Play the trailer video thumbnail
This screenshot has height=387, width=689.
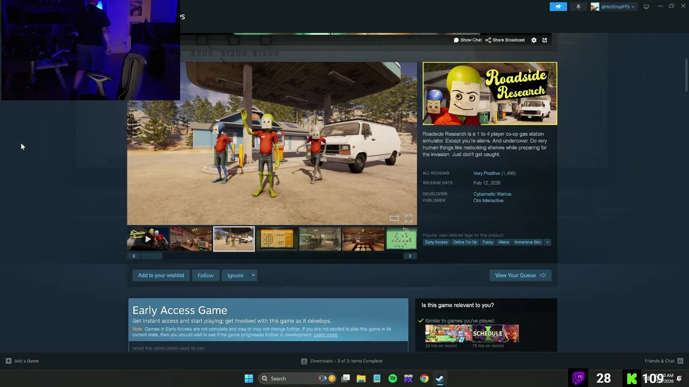148,239
